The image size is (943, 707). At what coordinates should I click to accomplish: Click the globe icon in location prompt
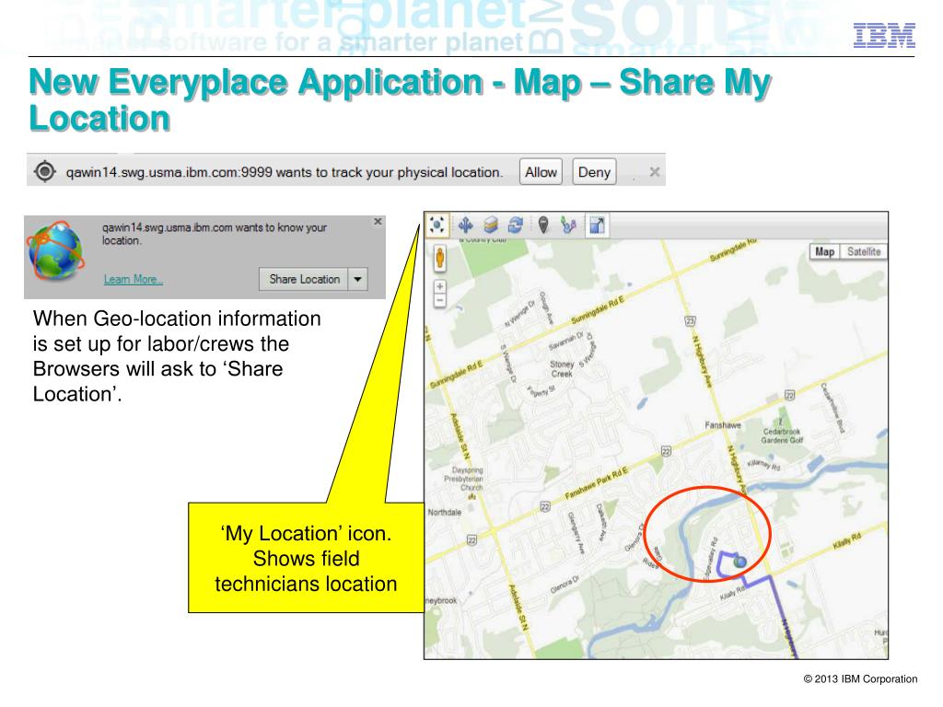(x=56, y=250)
